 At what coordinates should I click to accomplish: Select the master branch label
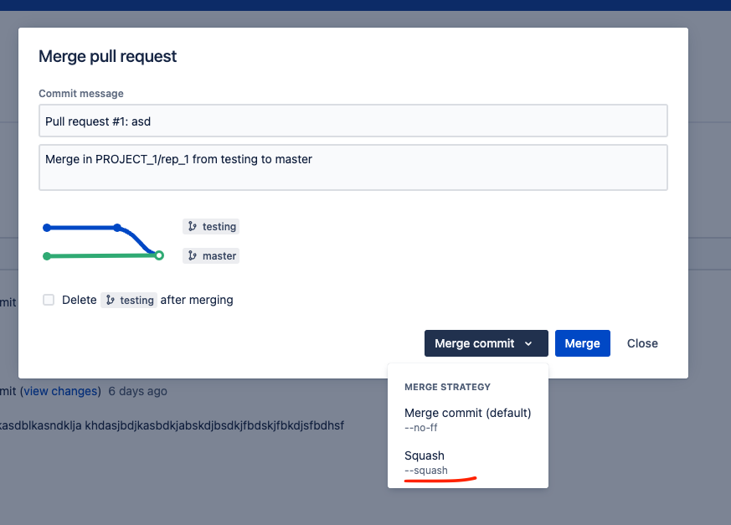210,255
